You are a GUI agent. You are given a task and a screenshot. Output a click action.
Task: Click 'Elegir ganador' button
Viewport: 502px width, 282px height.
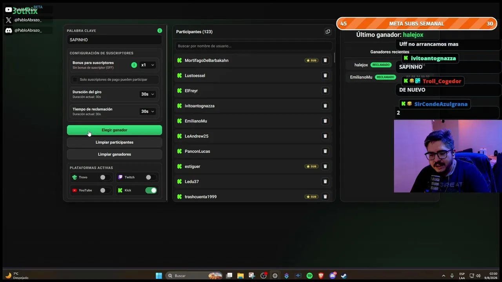click(115, 130)
